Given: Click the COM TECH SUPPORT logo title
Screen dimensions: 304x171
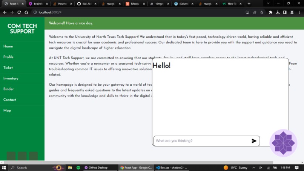Looking at the screenshot, I should pyautogui.click(x=22, y=29).
